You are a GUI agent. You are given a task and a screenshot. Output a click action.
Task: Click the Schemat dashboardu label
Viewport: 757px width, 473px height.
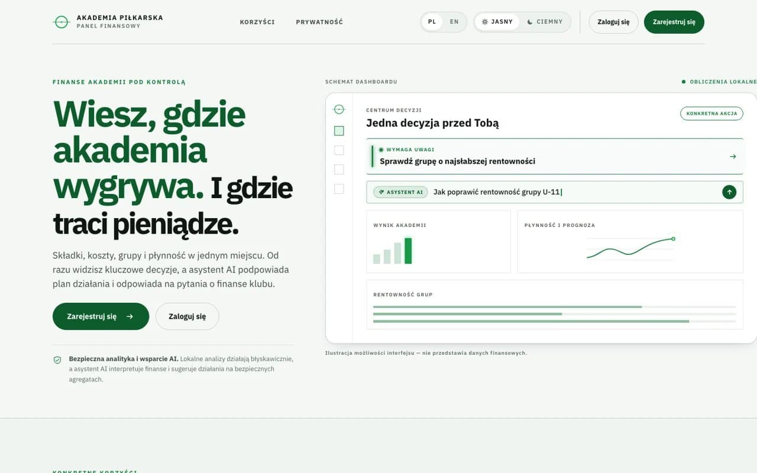point(361,82)
